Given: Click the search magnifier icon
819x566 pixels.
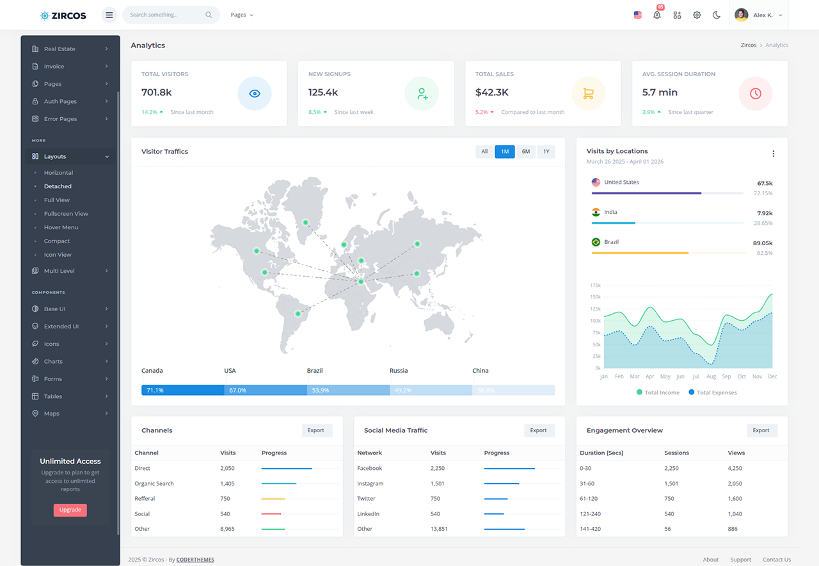Looking at the screenshot, I should point(209,15).
